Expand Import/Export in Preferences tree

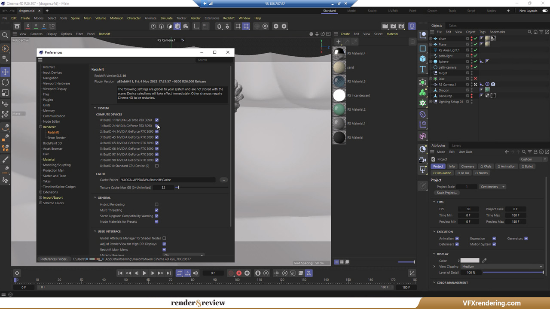coord(41,197)
